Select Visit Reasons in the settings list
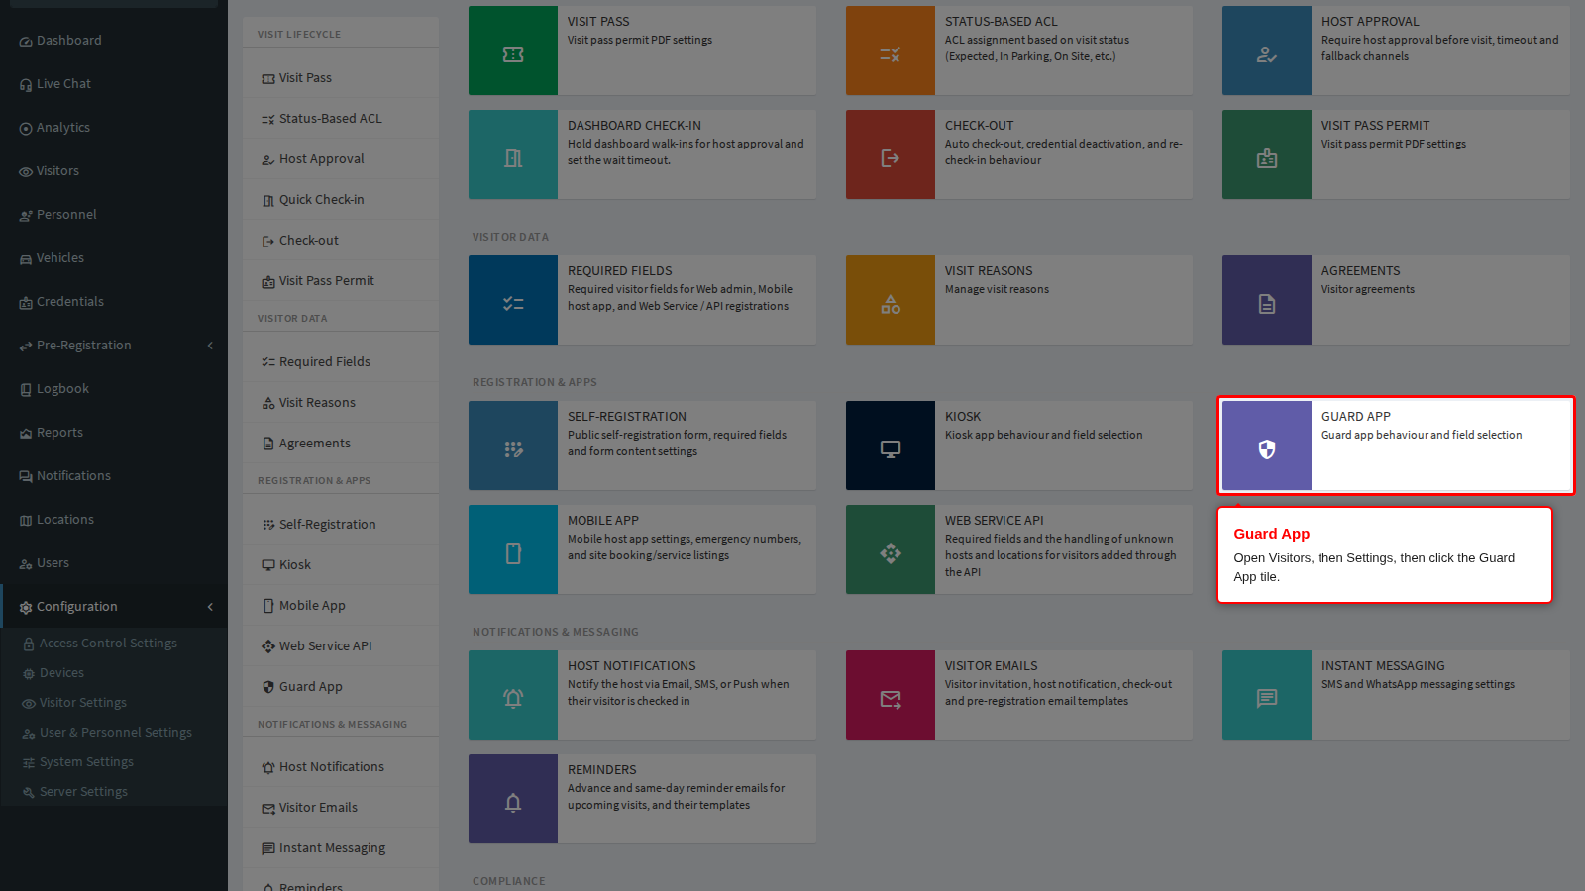 pyautogui.click(x=341, y=403)
